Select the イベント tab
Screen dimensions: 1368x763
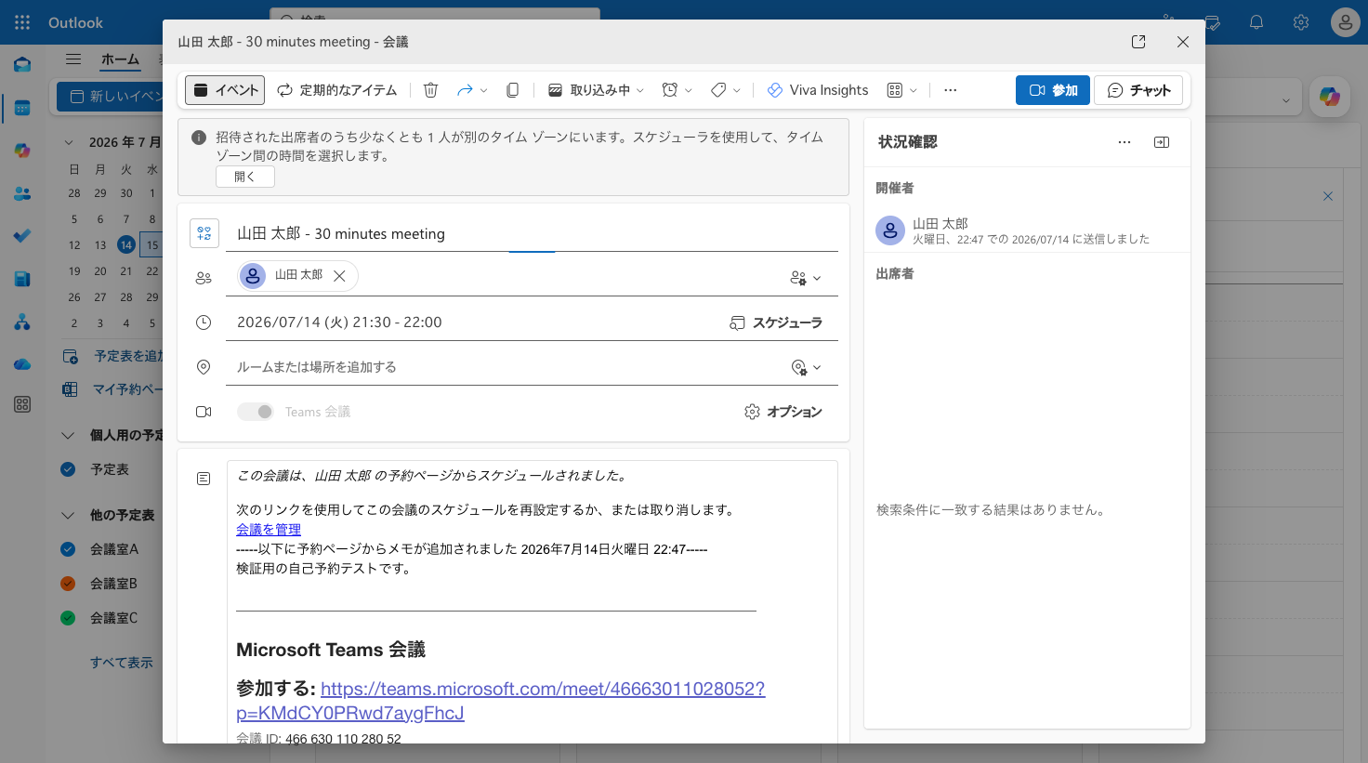click(225, 90)
